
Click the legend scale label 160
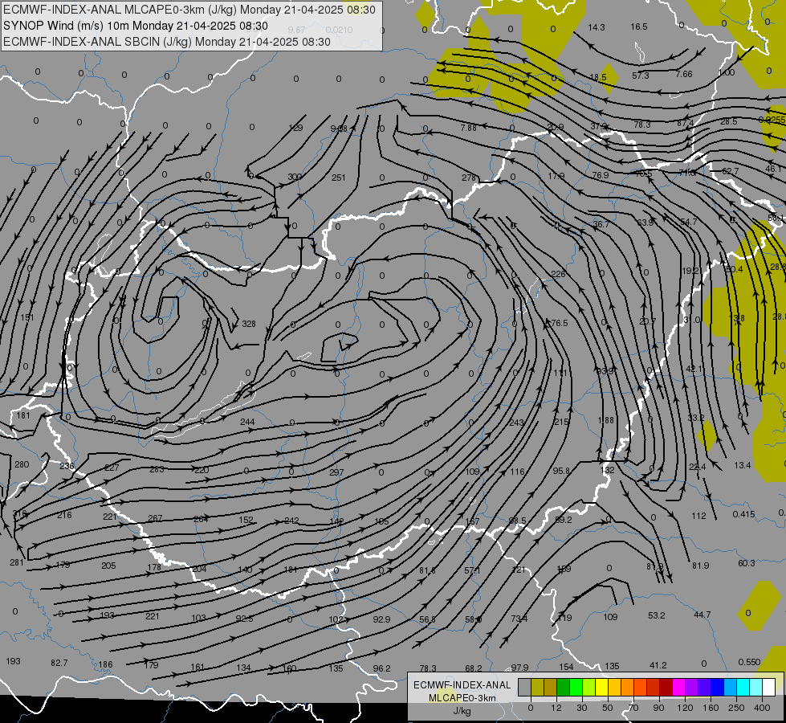(x=711, y=708)
